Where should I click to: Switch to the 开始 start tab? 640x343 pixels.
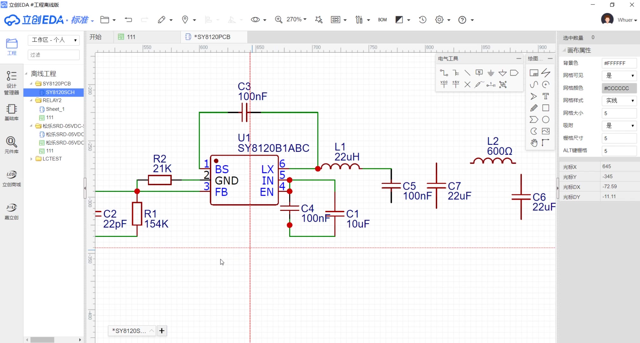coord(95,37)
